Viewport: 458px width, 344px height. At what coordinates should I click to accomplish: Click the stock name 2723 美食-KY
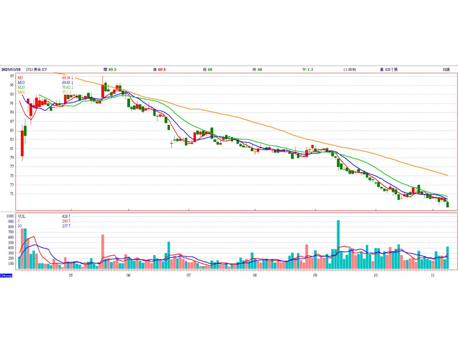pos(36,70)
